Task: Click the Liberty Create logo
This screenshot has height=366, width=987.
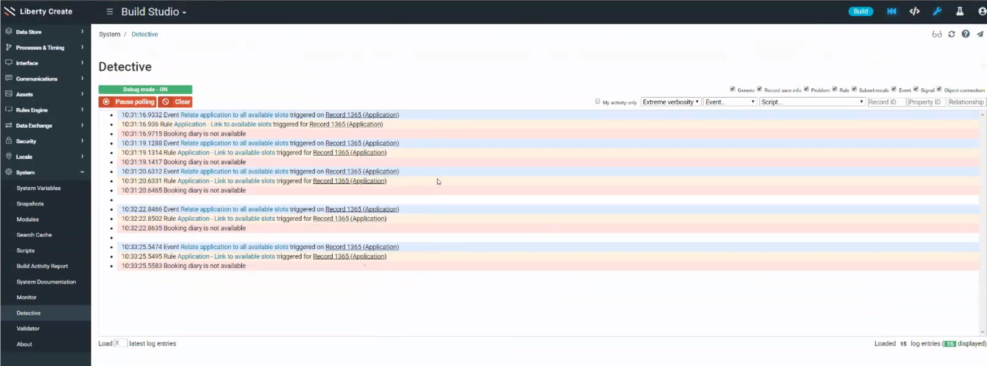Action: pyautogui.click(x=38, y=11)
